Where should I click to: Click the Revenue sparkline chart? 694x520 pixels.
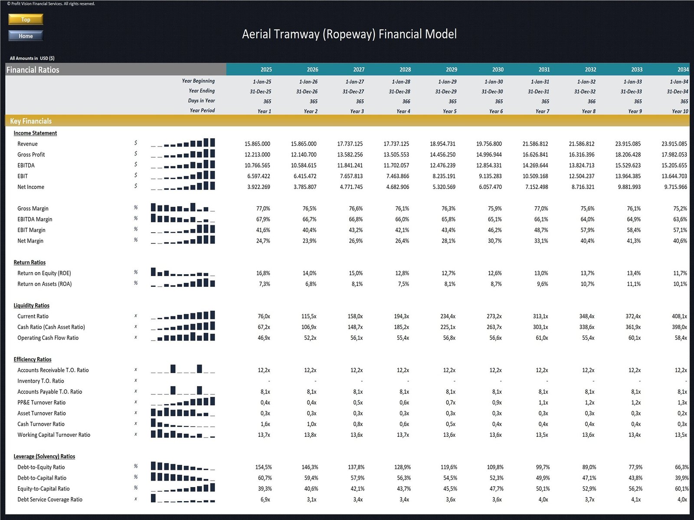coord(182,143)
